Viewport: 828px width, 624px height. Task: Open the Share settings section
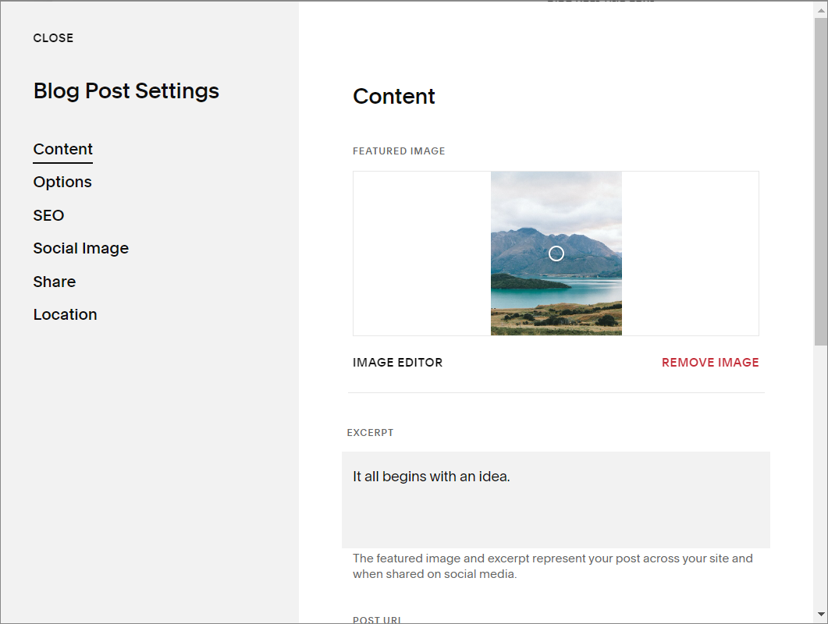54,282
